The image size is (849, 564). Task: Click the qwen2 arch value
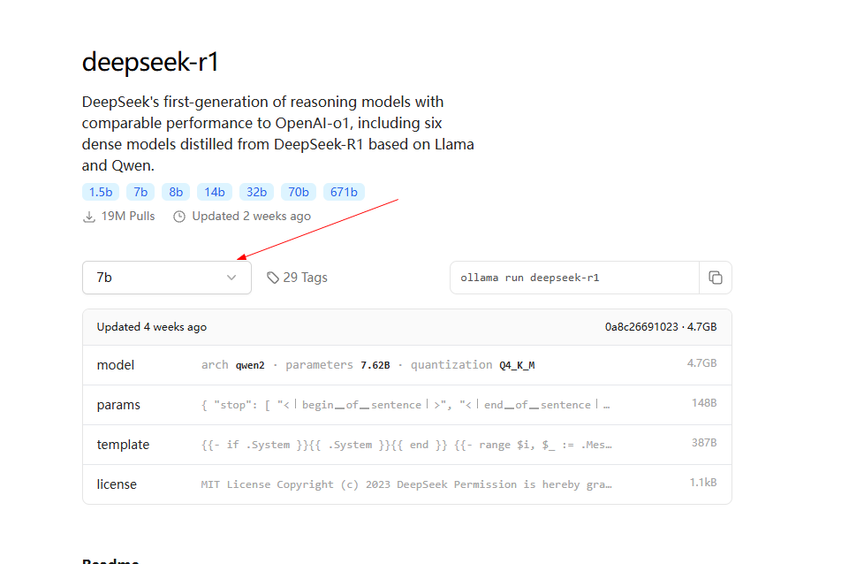[250, 365]
